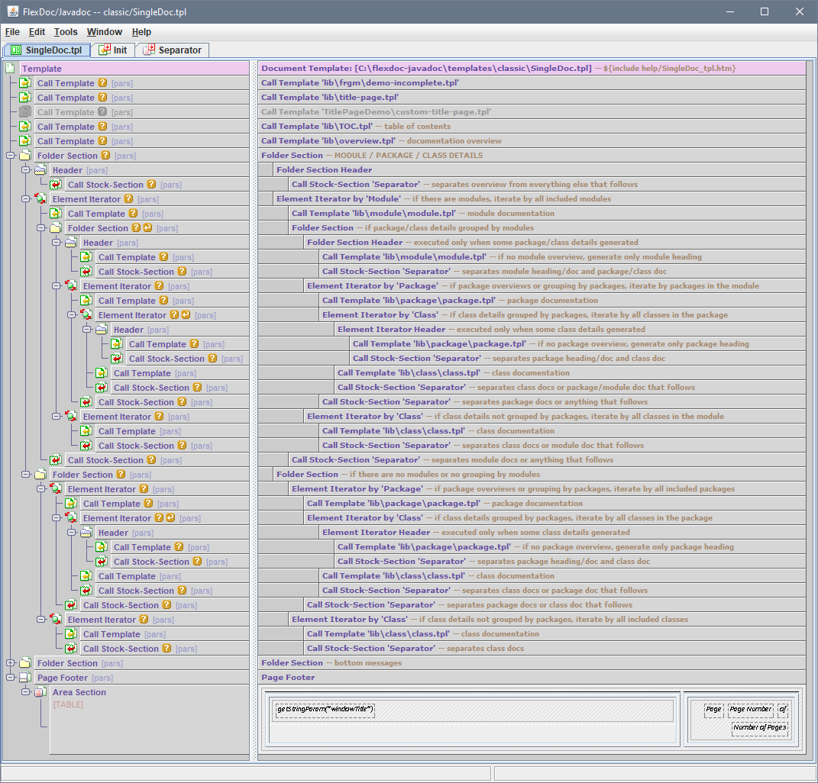Click the Number of Pages field
Screen dimensions: 818x783
(x=759, y=727)
